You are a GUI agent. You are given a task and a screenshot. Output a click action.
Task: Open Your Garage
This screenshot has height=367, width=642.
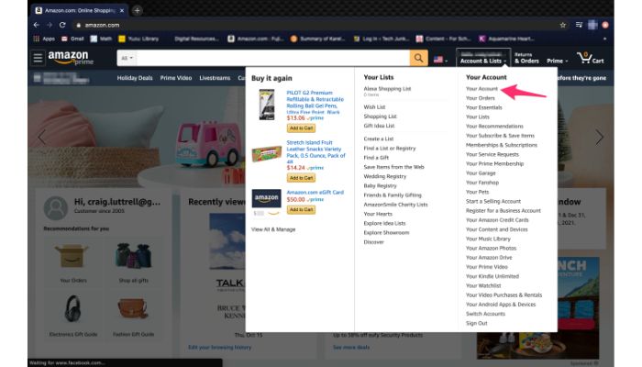click(x=481, y=172)
